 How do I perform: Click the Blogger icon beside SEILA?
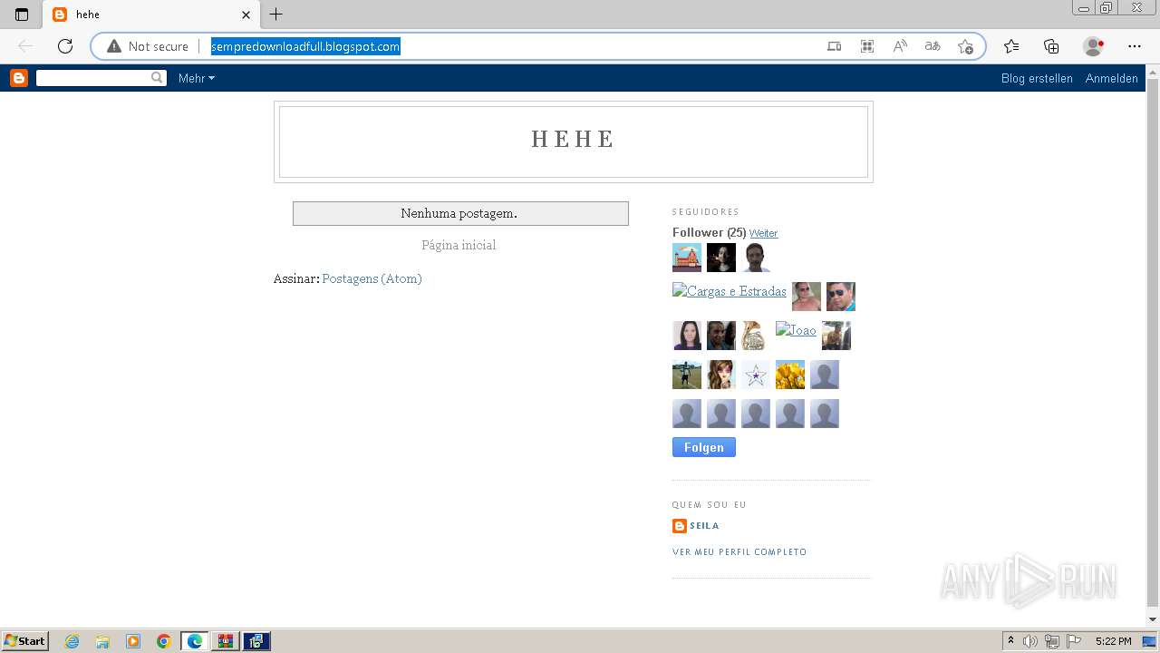tap(680, 526)
